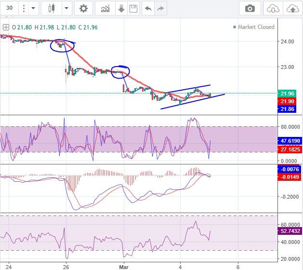Click the Market Closed status text
This screenshot has width=303, height=270.
256,27
